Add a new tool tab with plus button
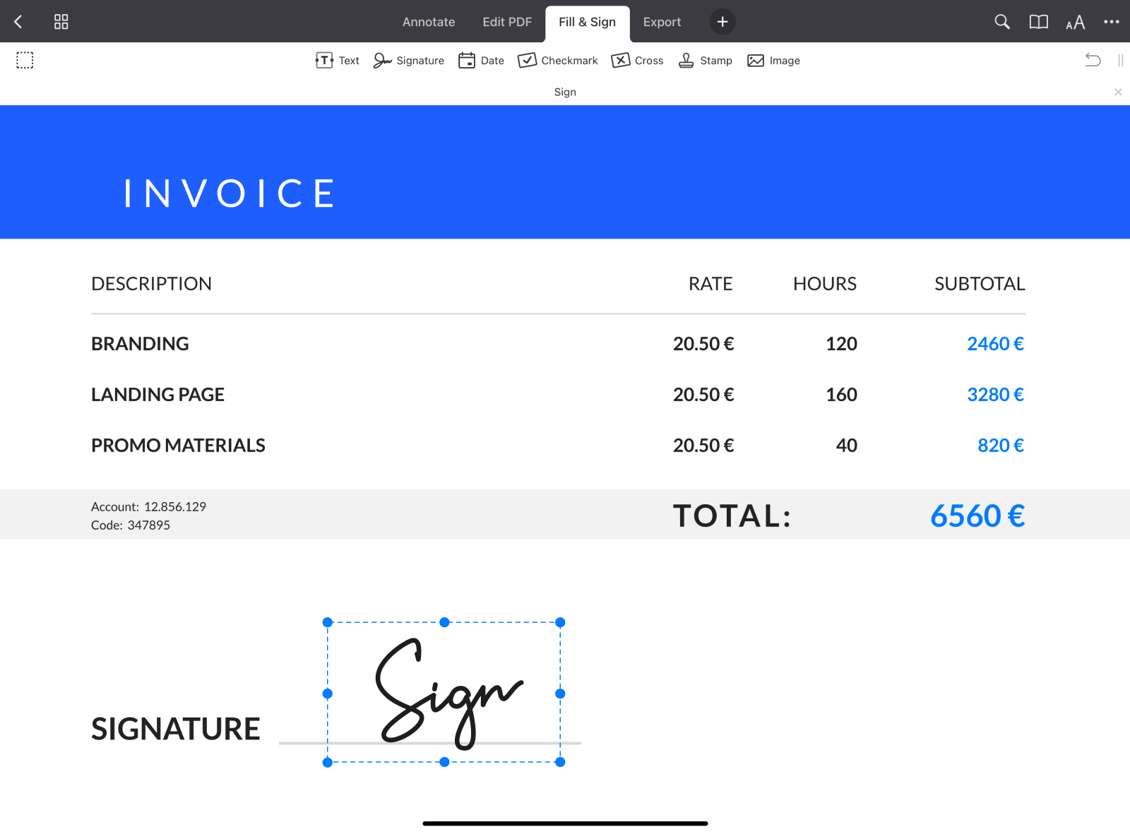 (x=722, y=22)
